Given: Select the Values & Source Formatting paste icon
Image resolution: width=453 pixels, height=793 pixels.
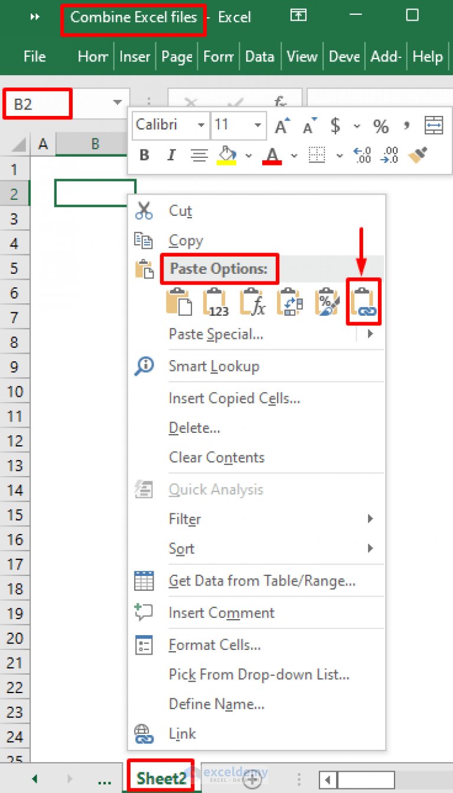Looking at the screenshot, I should click(x=327, y=302).
